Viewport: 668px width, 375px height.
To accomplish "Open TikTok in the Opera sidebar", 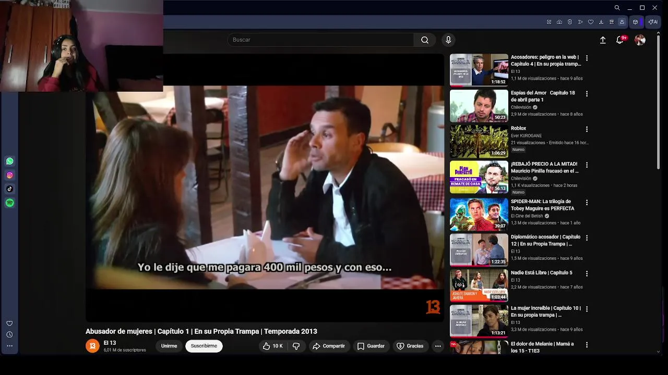I will [x=9, y=189].
